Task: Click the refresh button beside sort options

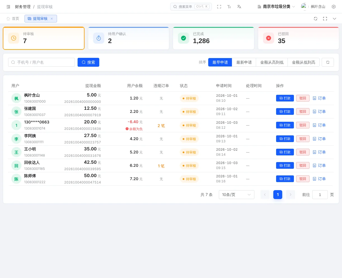Action: click(328, 62)
